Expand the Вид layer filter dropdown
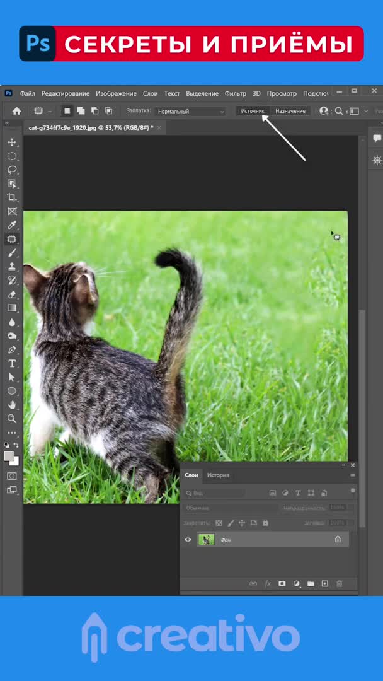Image resolution: width=383 pixels, height=681 pixels. click(x=214, y=493)
